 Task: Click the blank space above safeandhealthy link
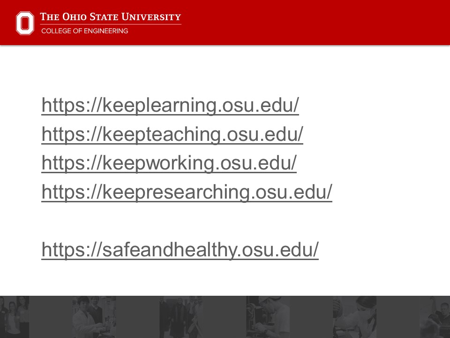(x=180, y=221)
